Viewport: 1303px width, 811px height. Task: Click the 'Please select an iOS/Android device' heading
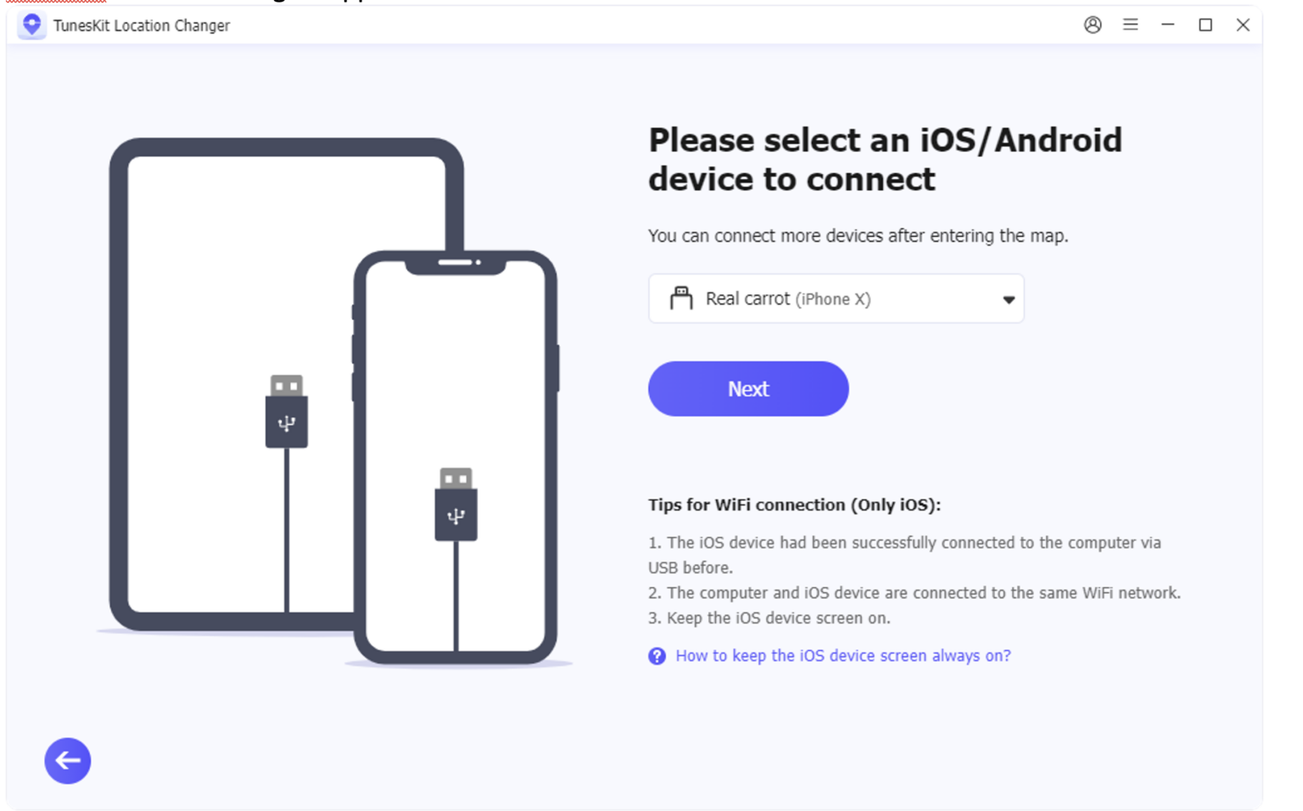(x=884, y=159)
